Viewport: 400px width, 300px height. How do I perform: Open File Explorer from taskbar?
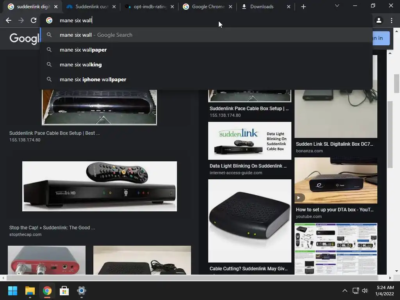pyautogui.click(x=30, y=291)
